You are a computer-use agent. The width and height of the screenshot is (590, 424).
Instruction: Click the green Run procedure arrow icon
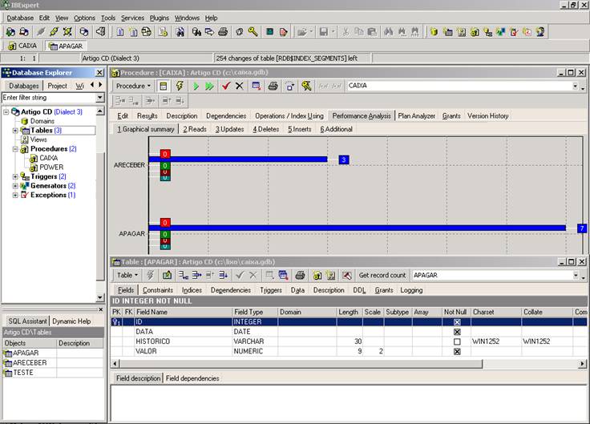pos(195,86)
